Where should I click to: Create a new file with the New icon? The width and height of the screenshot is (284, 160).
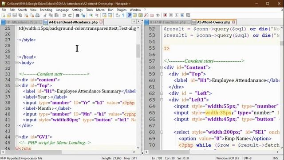(x=4, y=16)
